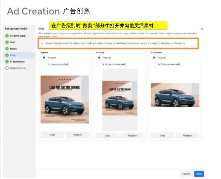Screen dimensions: 221x179
Task: Click Replace button under Horizontal preview
Action: [x=187, y=135]
